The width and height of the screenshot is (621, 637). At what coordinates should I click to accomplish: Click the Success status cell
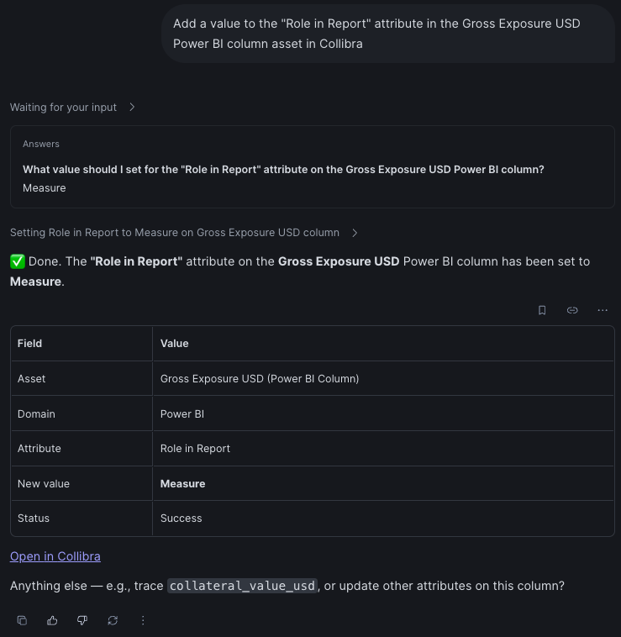point(182,519)
